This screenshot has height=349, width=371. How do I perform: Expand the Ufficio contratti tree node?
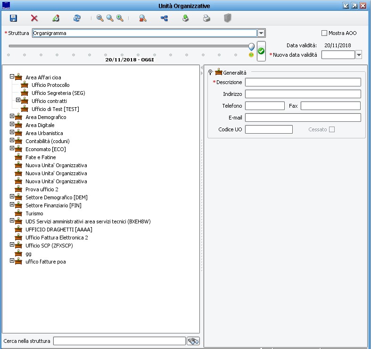(x=18, y=100)
